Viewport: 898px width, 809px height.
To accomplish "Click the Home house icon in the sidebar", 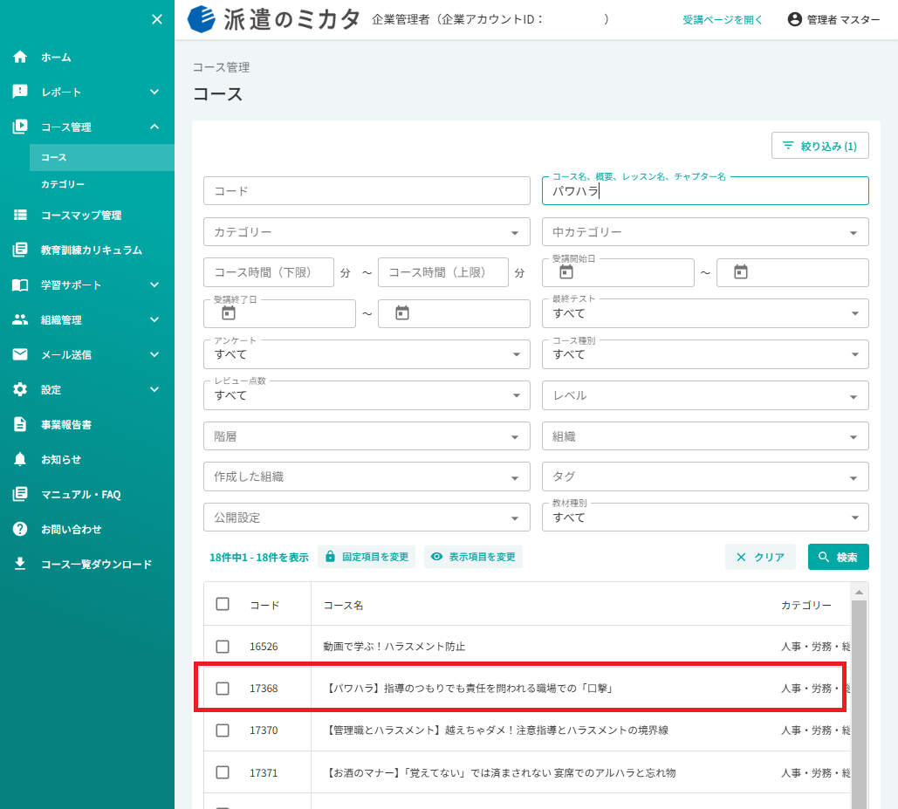I will tap(20, 57).
